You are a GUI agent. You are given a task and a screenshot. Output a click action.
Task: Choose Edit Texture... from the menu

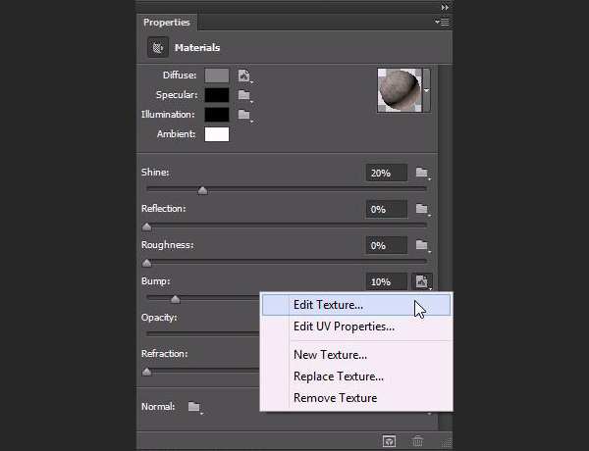(328, 305)
